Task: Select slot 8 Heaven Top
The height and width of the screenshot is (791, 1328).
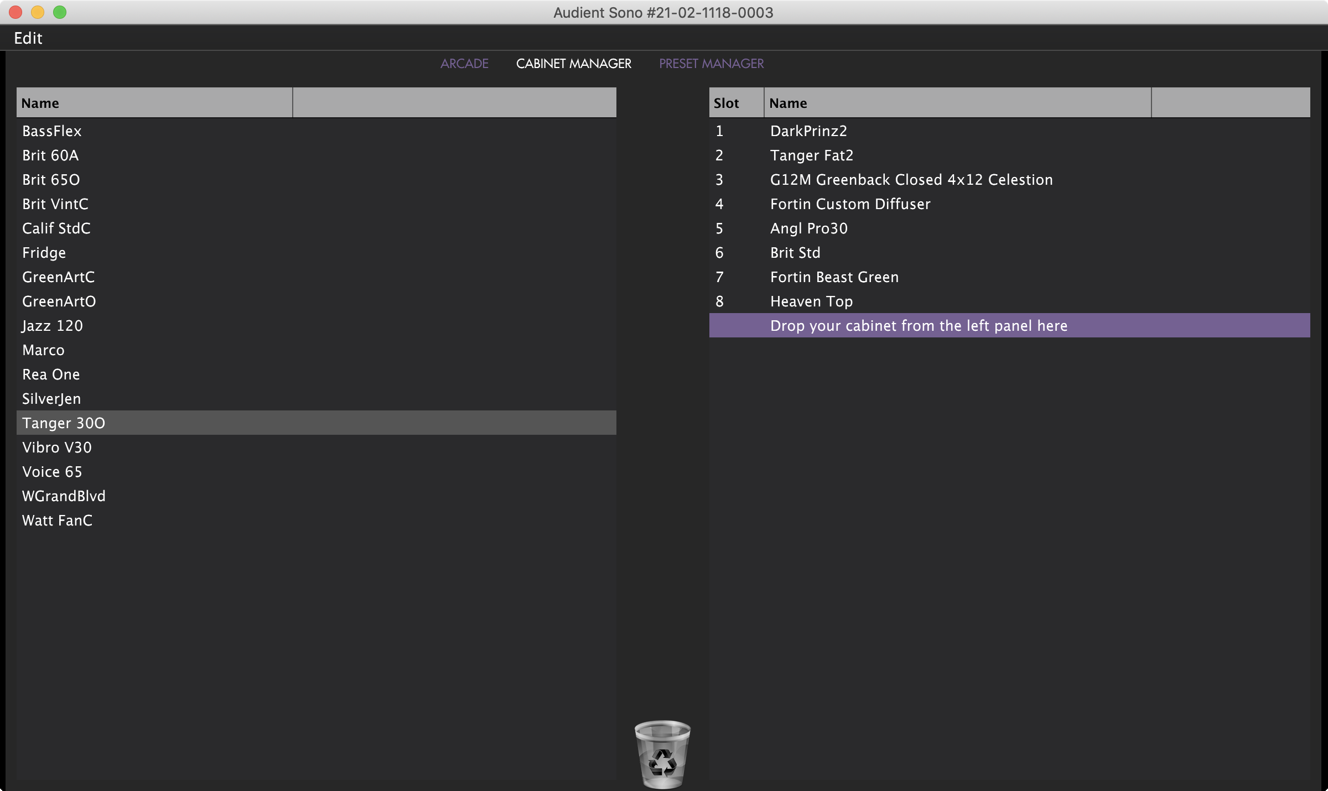Action: (x=1010, y=301)
